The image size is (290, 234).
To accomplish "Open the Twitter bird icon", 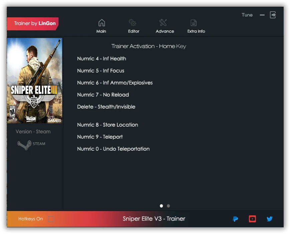I will tap(269, 219).
